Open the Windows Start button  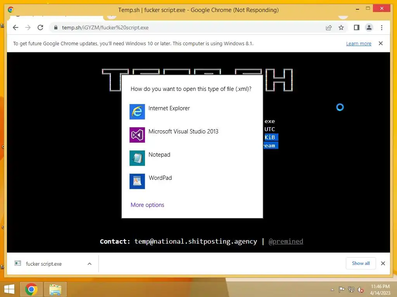(x=9, y=289)
